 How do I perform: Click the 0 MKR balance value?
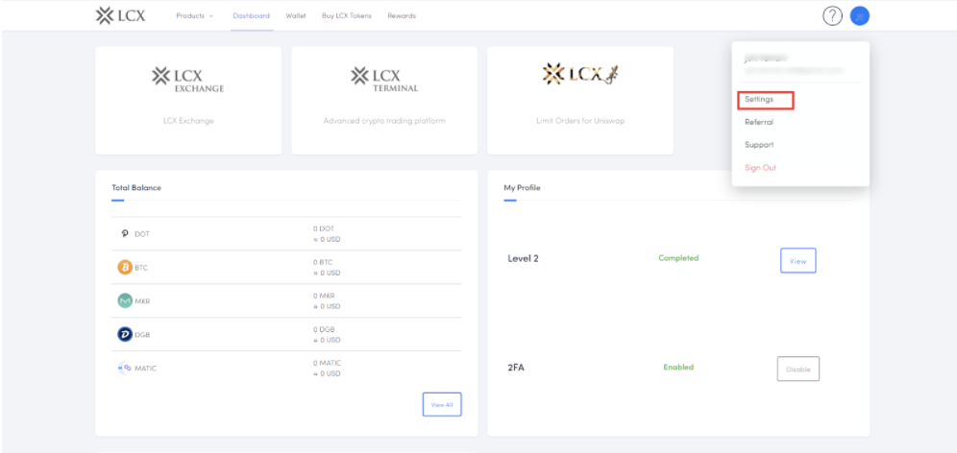[x=324, y=296]
